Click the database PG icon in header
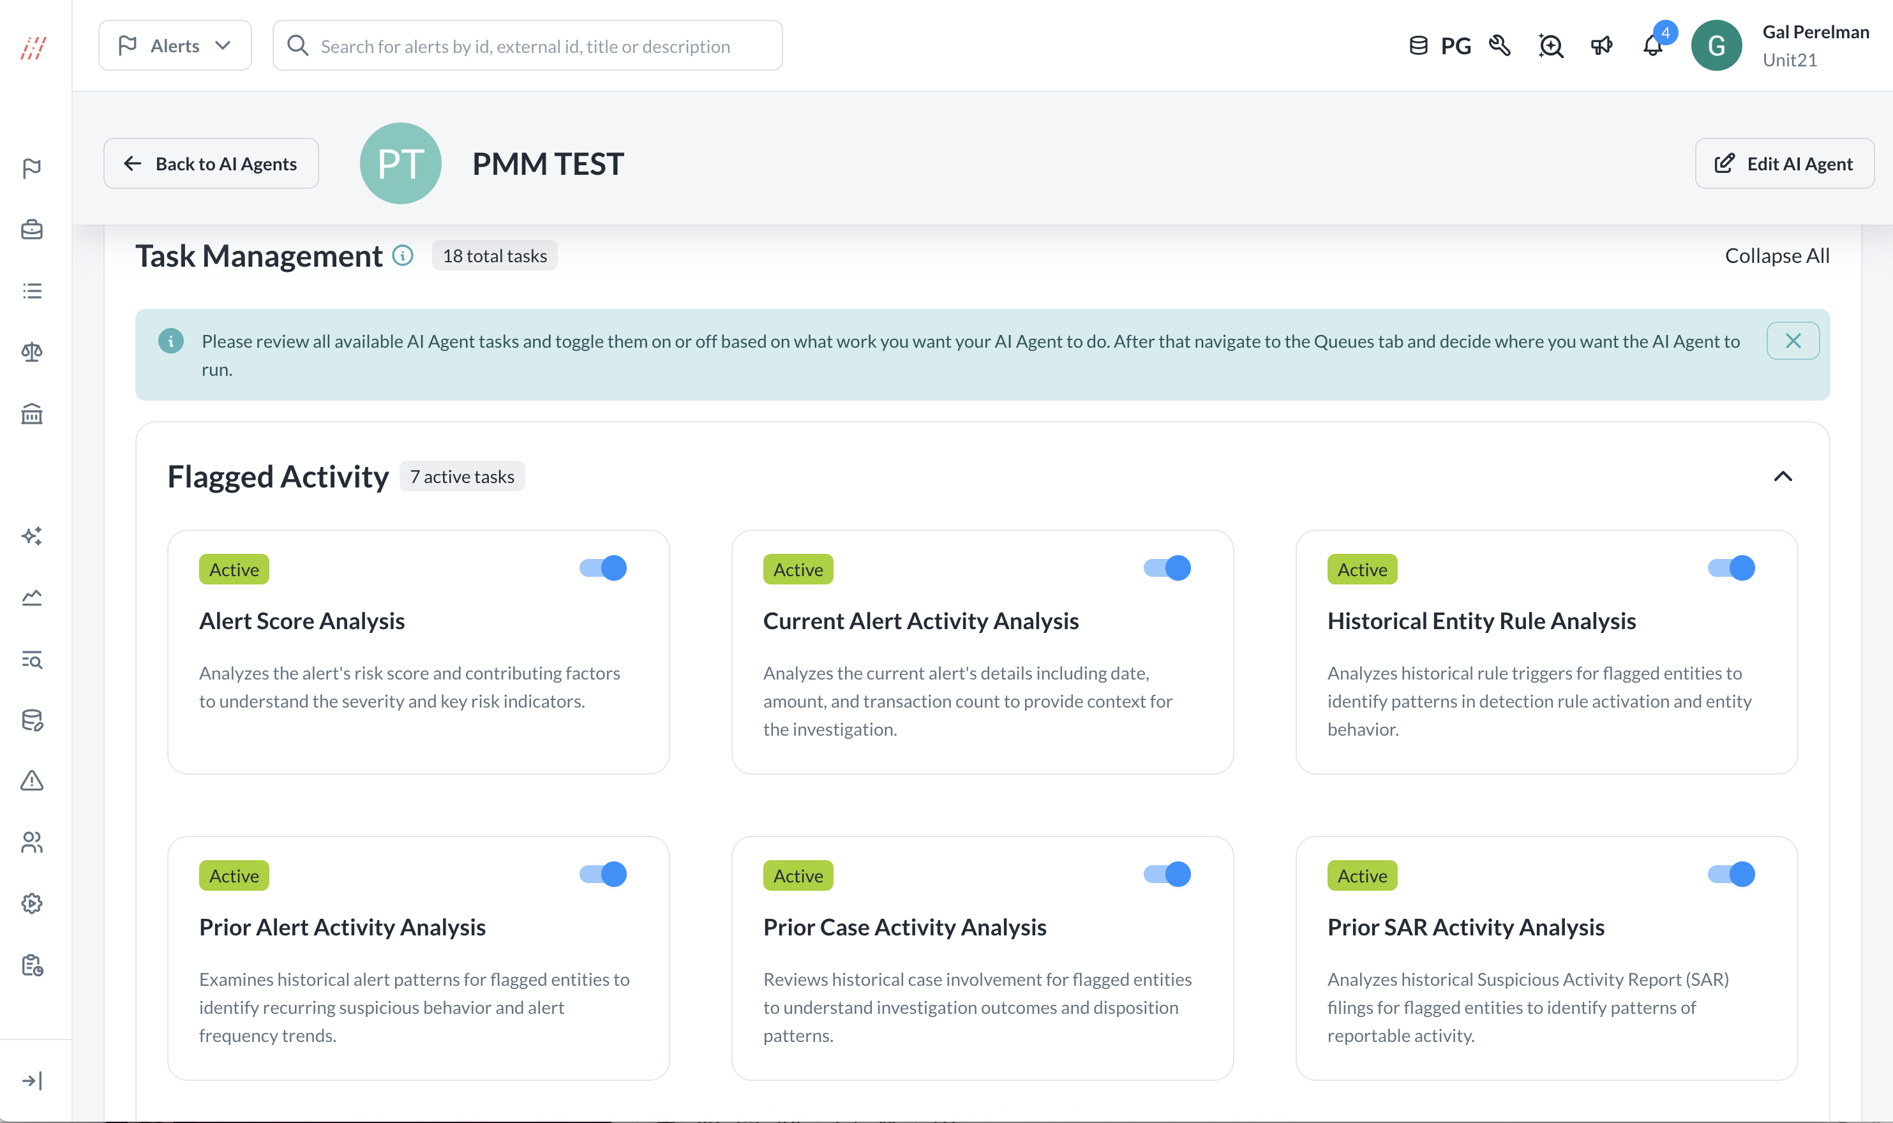Screen dimensions: 1893x1123 pos(1440,46)
